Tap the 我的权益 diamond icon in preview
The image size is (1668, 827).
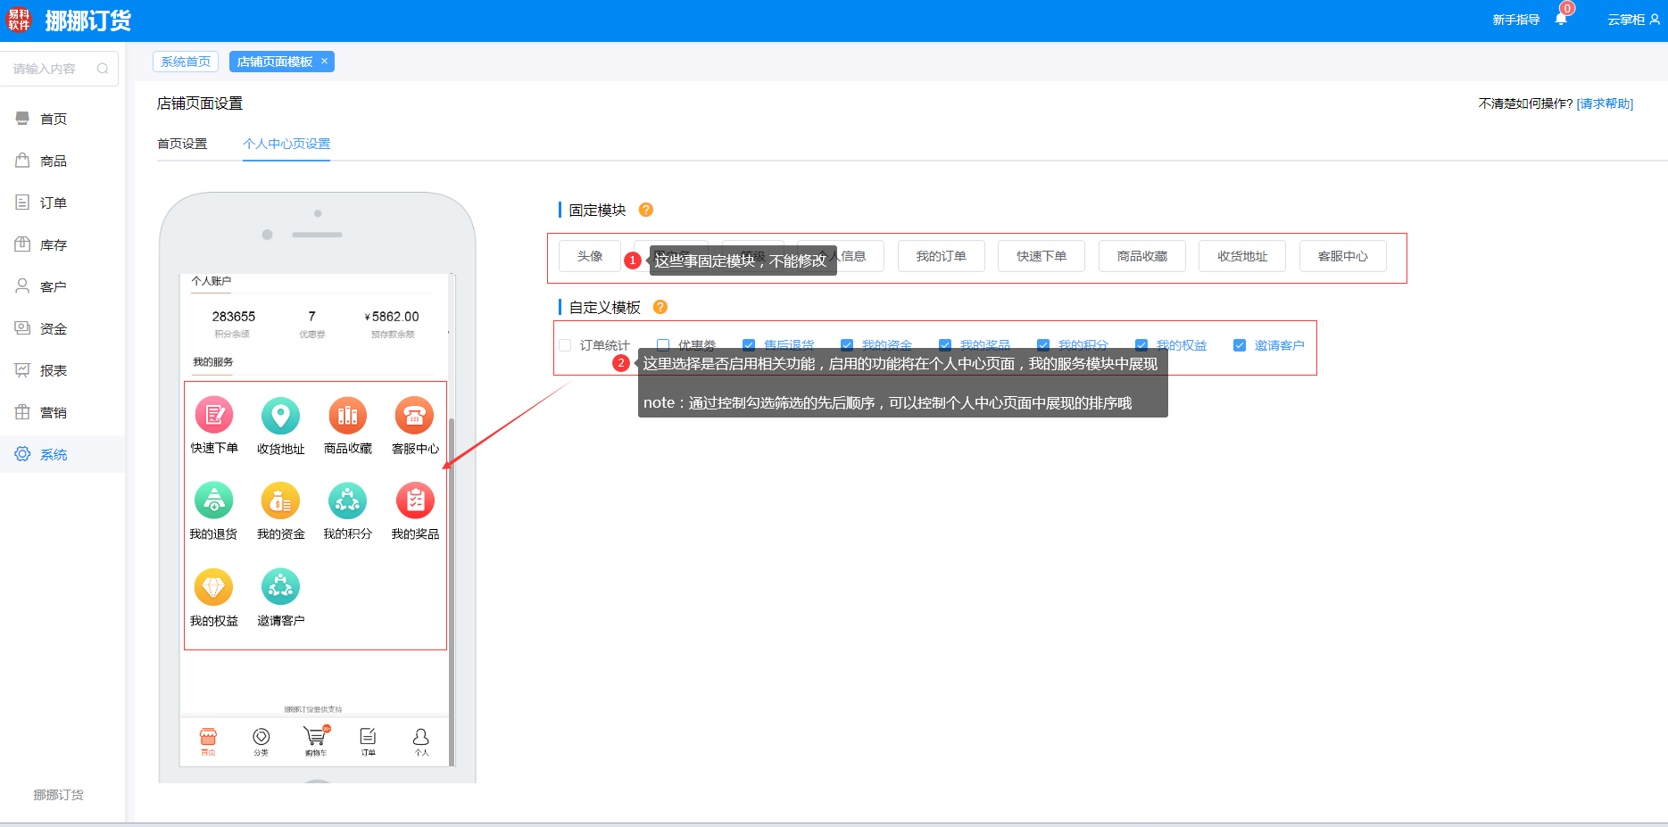[x=213, y=587]
